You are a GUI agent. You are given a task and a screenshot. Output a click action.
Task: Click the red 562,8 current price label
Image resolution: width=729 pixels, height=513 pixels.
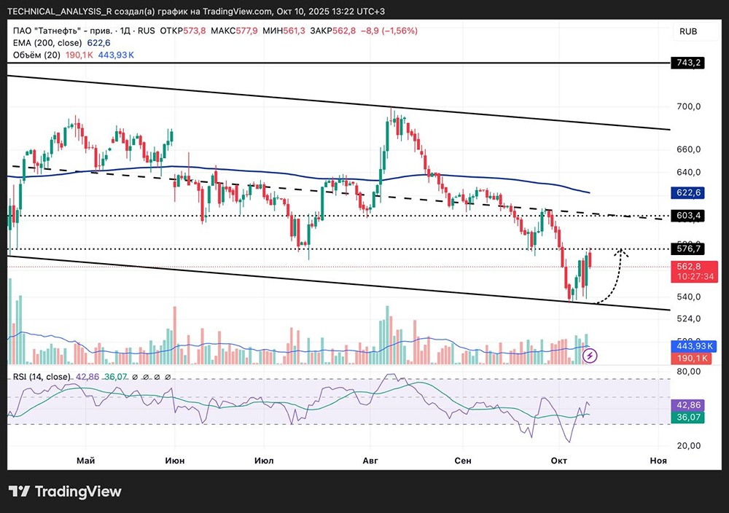(x=689, y=267)
